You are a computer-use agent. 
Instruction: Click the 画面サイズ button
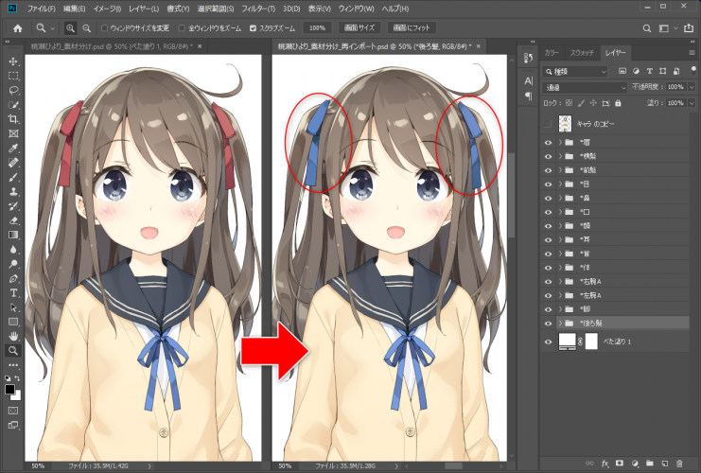point(358,28)
